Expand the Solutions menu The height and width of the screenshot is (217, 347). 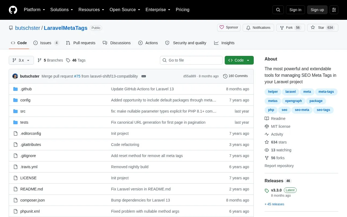point(62,10)
